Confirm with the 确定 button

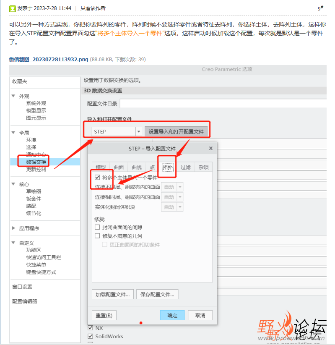click(x=172, y=315)
